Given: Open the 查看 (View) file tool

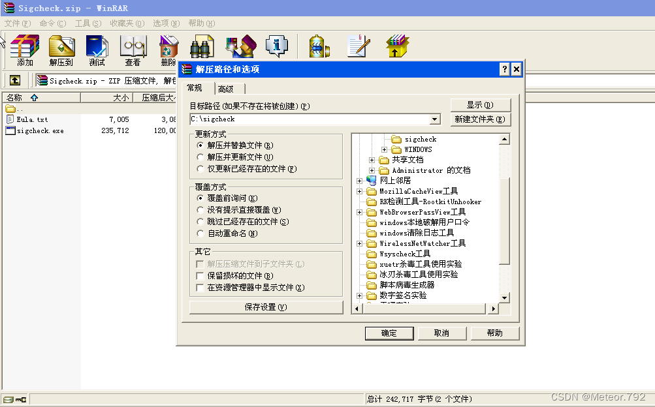Looking at the screenshot, I should (132, 46).
